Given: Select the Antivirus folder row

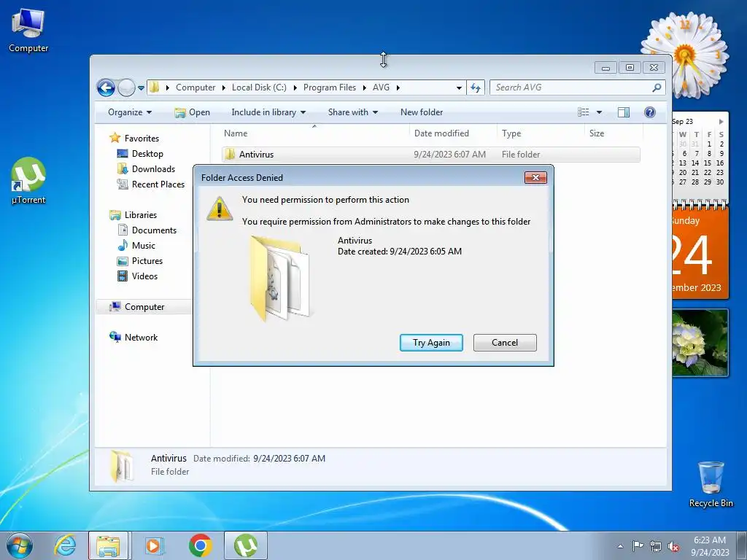Looking at the screenshot, I should click(430, 155).
